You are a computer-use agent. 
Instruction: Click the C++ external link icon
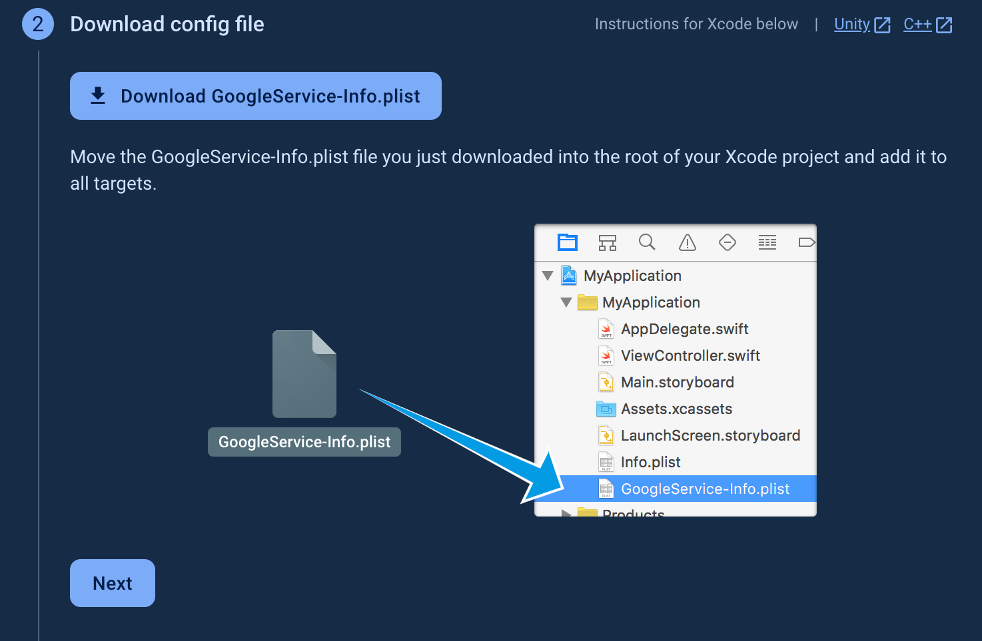944,25
